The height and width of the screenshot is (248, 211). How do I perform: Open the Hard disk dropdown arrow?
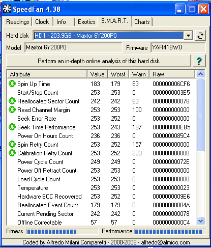pos(188,36)
